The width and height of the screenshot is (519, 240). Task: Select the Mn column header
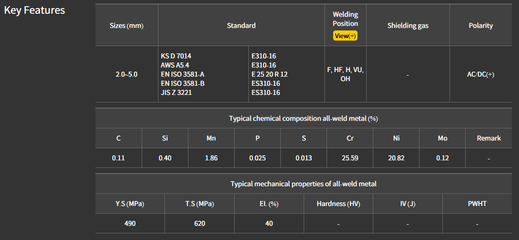click(x=211, y=138)
